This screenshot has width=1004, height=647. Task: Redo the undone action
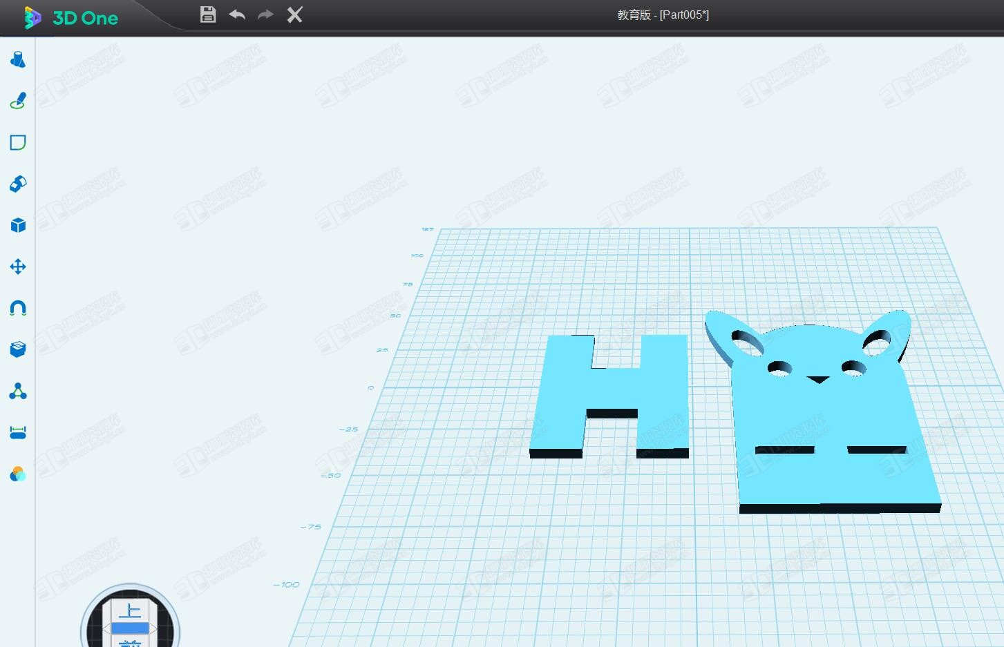click(265, 15)
